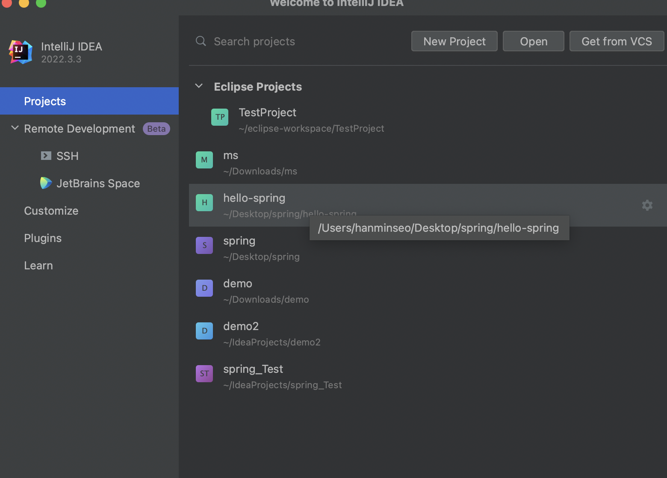The height and width of the screenshot is (478, 667).
Task: Open the TestProject project name
Action: (x=268, y=112)
